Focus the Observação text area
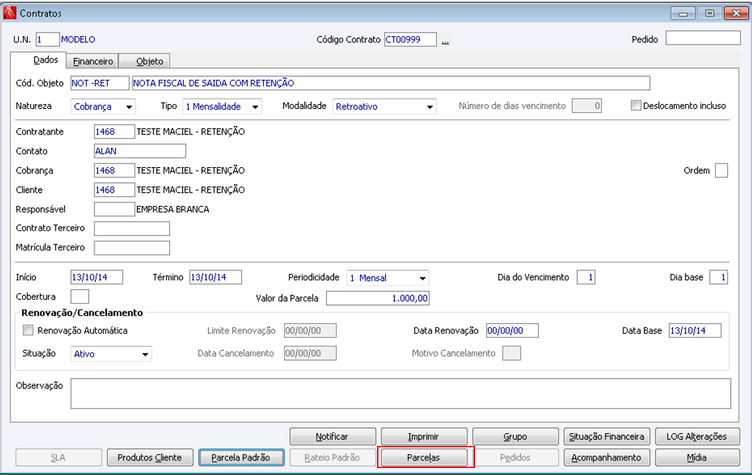This screenshot has width=752, height=475. click(401, 394)
